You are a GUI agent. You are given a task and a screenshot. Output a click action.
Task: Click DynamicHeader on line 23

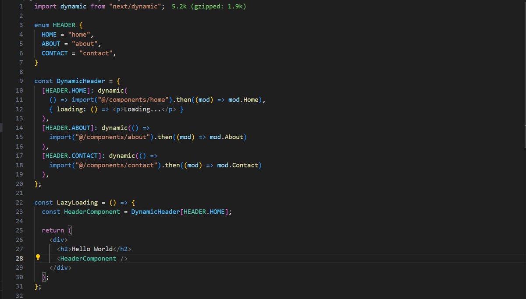point(156,211)
